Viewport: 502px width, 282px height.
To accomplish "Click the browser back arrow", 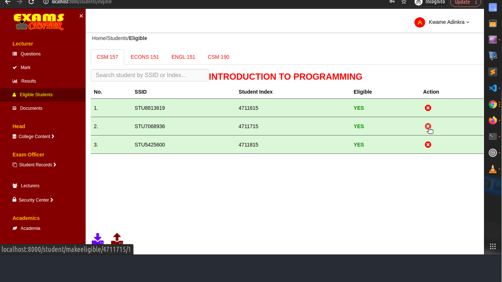I will [8, 2].
